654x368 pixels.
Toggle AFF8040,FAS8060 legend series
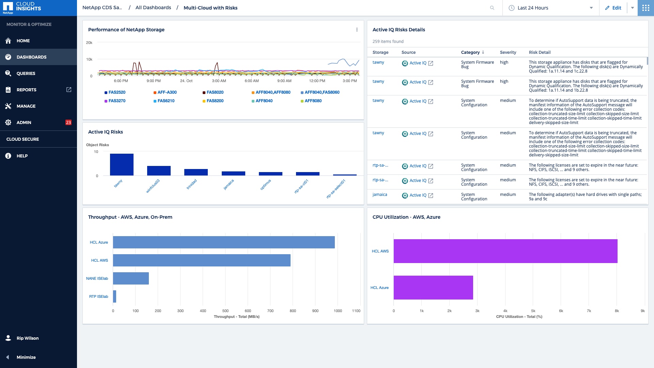(320, 92)
